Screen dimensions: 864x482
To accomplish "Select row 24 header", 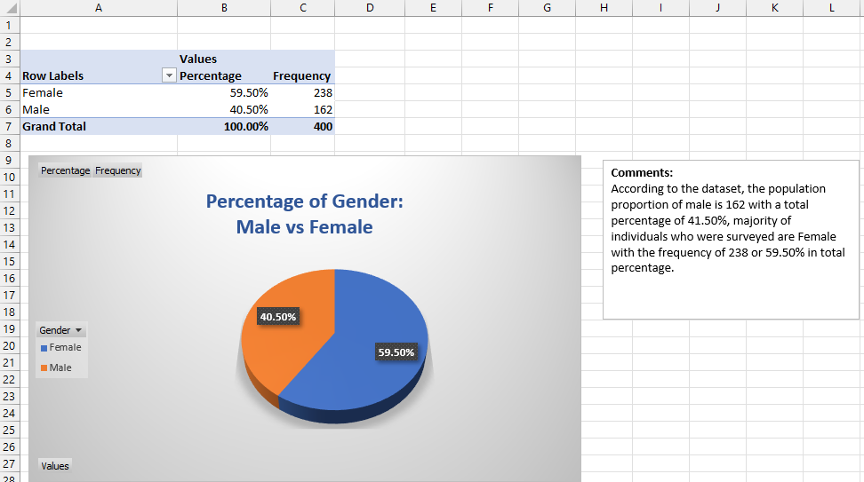I will point(10,414).
